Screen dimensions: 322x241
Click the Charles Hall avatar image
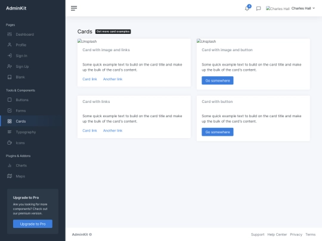(x=278, y=8)
